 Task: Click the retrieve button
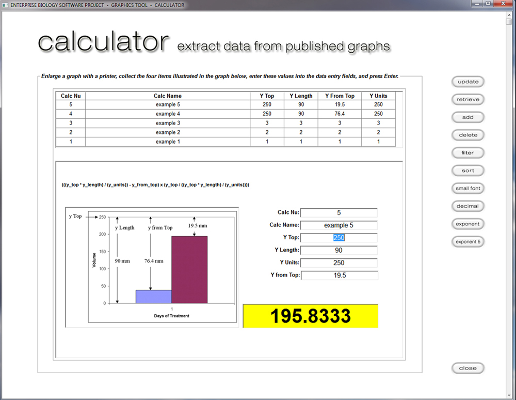pos(467,100)
